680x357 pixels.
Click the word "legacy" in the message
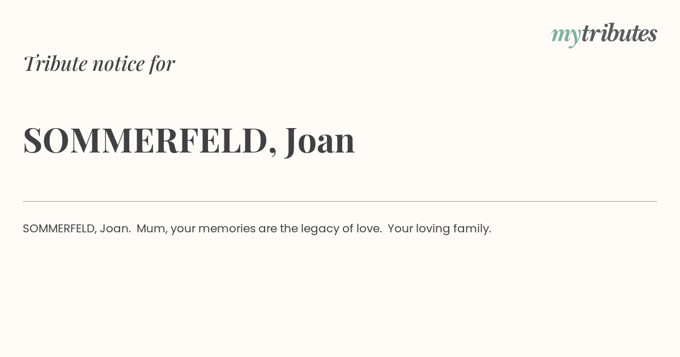coord(320,229)
